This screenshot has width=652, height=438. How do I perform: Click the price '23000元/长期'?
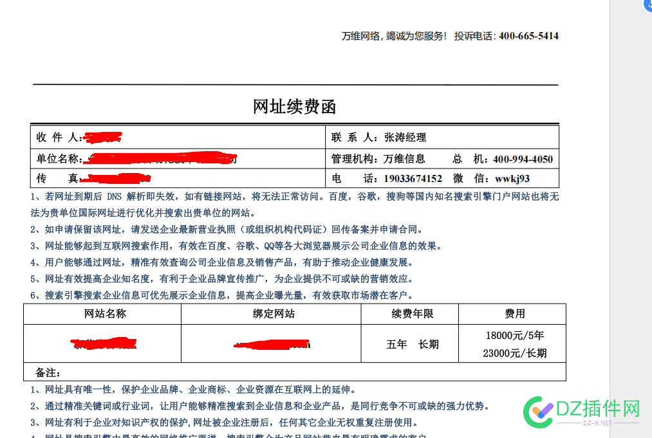point(515,353)
